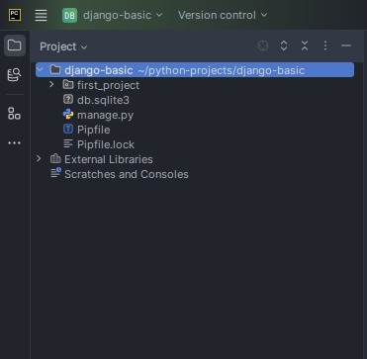Screen dimensions: 367x359
Task: Click the PyCharm logo icon
Action: tap(15, 15)
